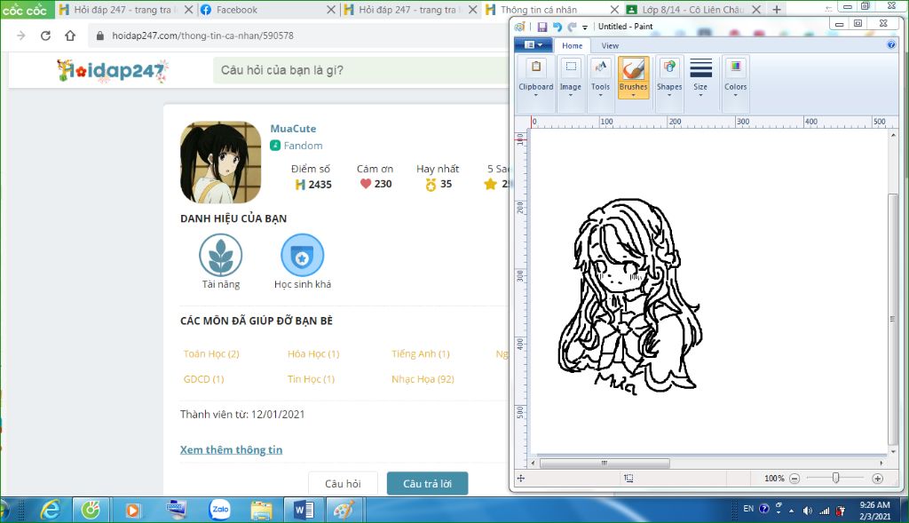Click the Xem thêm thông tin link

[231, 450]
